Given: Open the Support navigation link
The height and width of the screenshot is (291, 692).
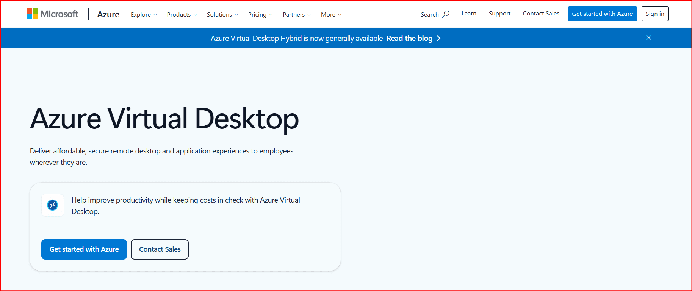Looking at the screenshot, I should click(499, 14).
